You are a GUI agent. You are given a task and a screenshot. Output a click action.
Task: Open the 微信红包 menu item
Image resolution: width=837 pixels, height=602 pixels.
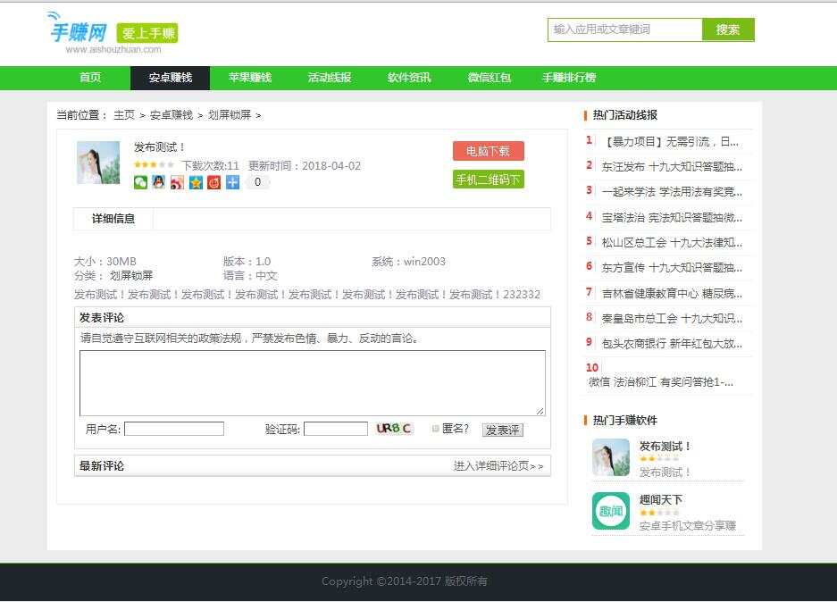(x=489, y=78)
